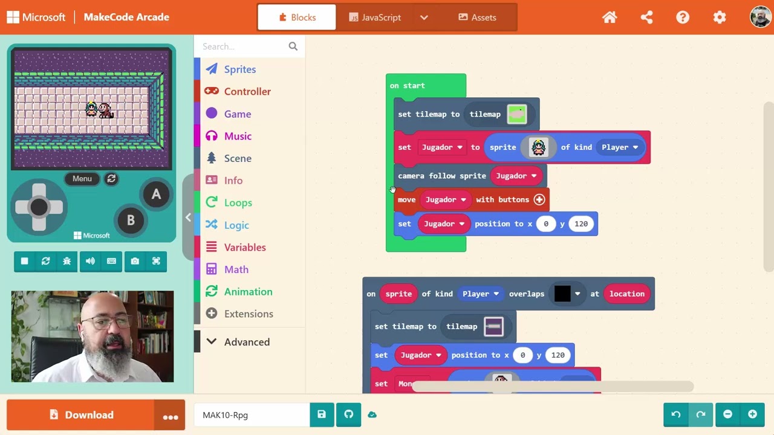
Task: Click the simulator Menu button
Action: pos(82,179)
